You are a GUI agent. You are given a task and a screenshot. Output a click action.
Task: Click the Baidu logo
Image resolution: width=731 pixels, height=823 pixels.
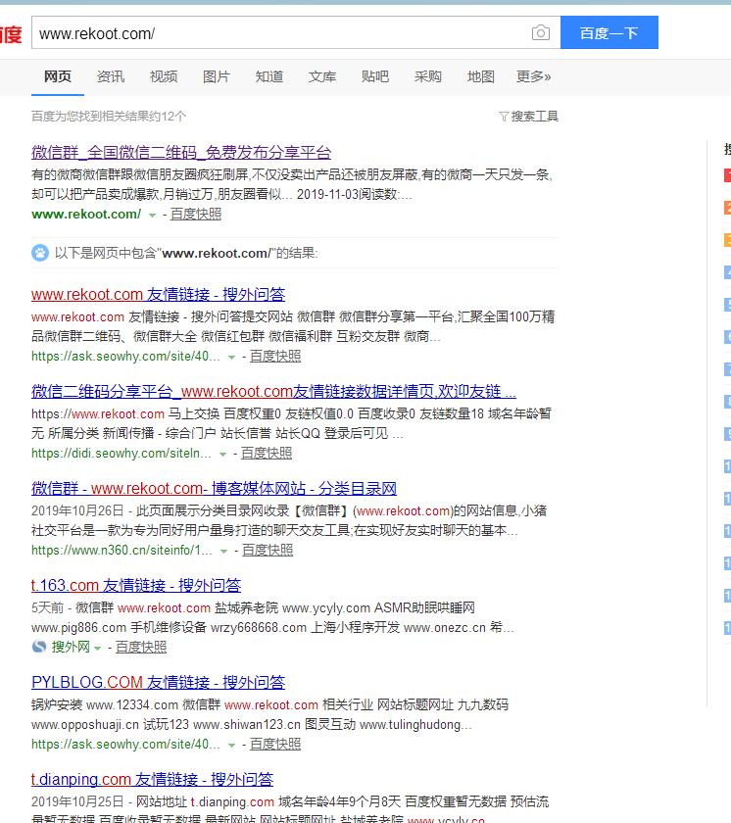pos(11,34)
